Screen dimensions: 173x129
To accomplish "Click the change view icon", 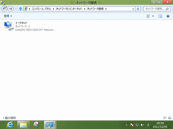I will tap(148, 16).
